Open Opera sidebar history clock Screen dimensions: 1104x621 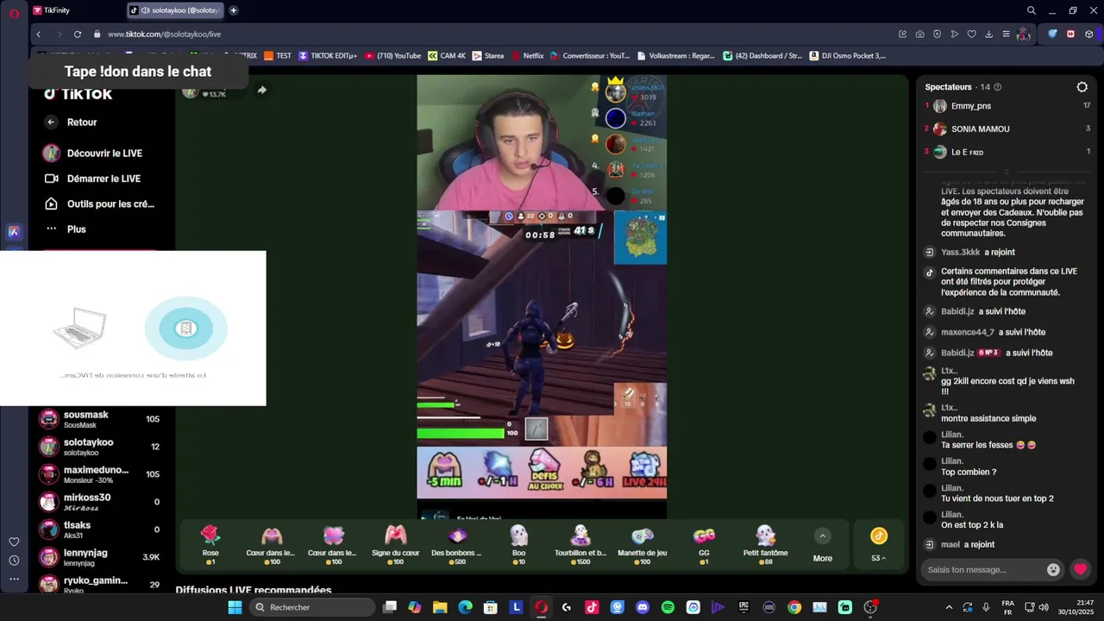pos(14,560)
